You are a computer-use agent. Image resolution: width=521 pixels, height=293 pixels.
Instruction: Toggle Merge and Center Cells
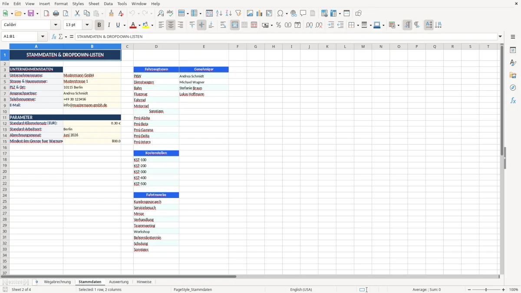coord(235,25)
